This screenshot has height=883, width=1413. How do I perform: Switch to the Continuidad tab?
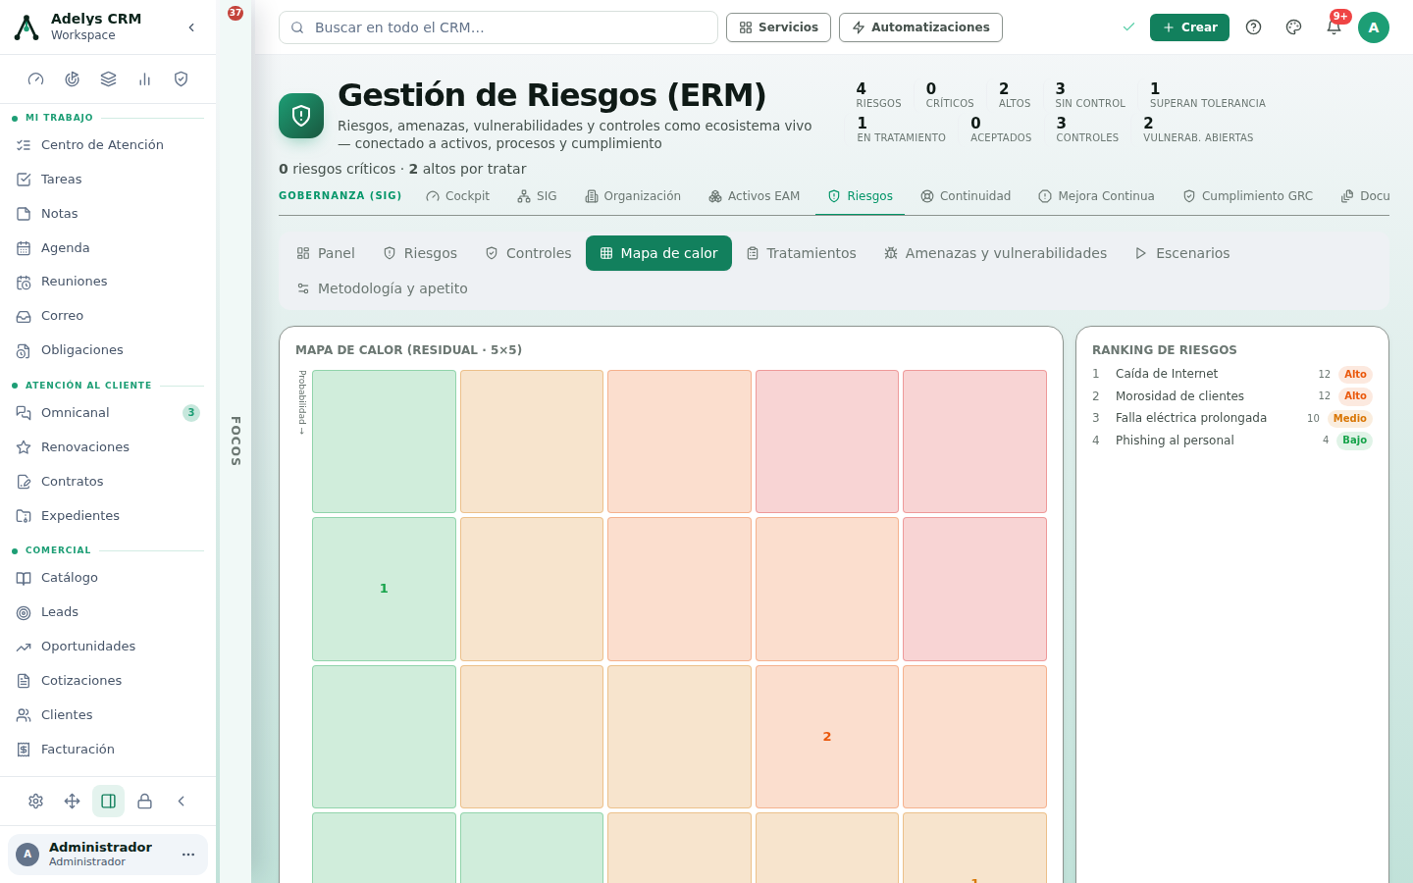click(x=966, y=196)
